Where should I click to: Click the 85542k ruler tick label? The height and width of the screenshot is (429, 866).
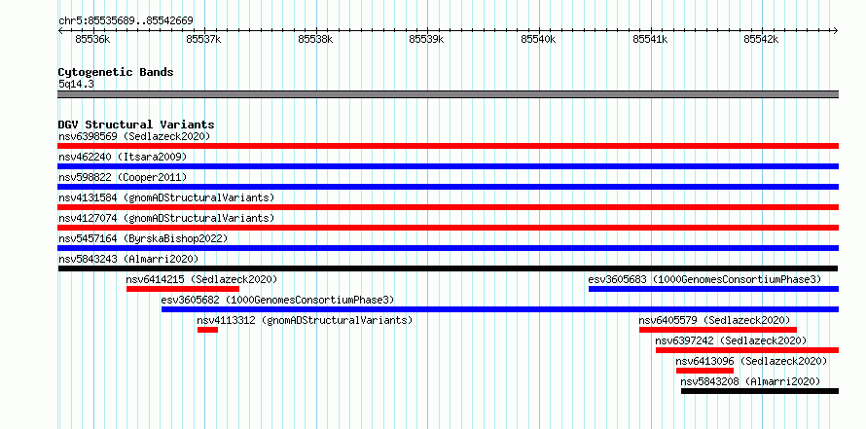(761, 39)
